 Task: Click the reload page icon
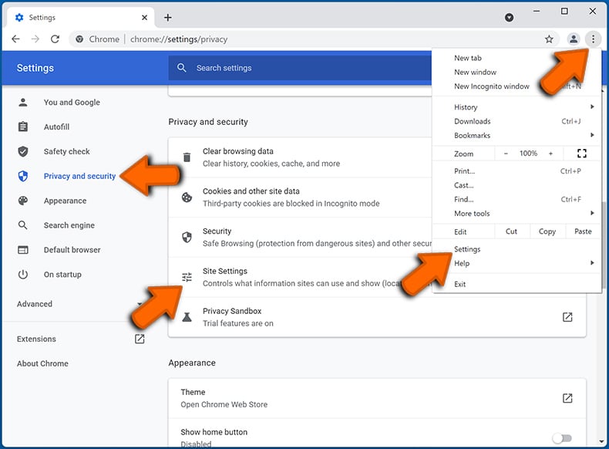[55, 39]
